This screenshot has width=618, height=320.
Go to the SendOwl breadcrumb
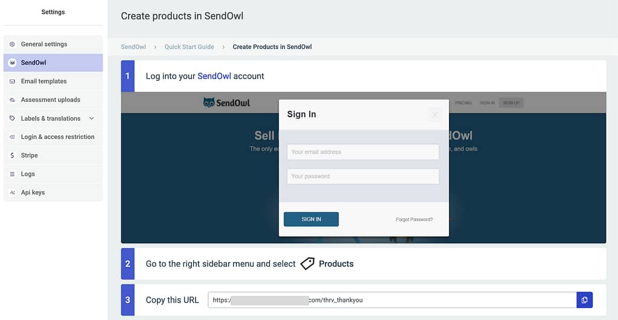tap(133, 46)
